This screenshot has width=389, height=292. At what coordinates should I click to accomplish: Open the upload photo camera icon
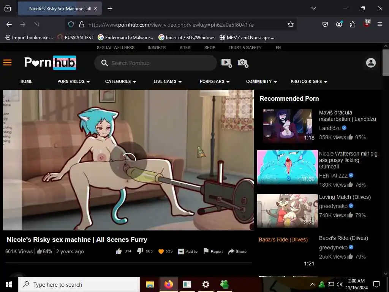click(243, 63)
